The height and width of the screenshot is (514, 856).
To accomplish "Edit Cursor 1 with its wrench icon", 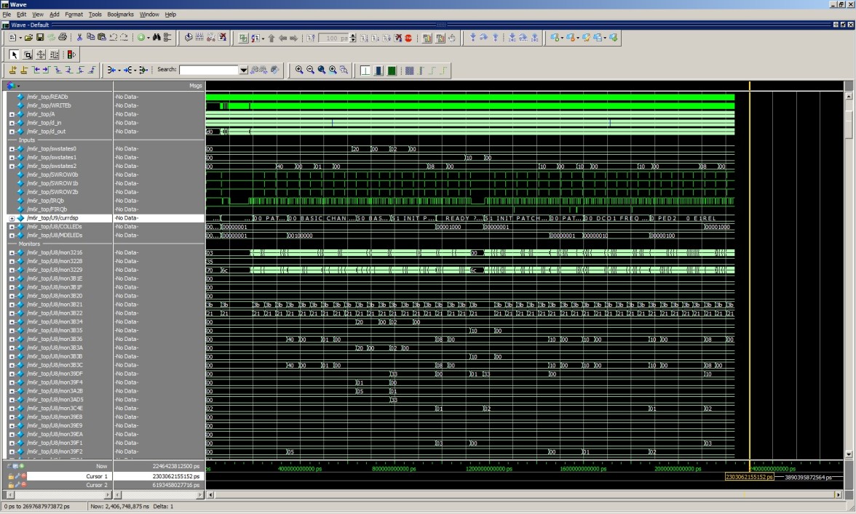I will [17, 476].
